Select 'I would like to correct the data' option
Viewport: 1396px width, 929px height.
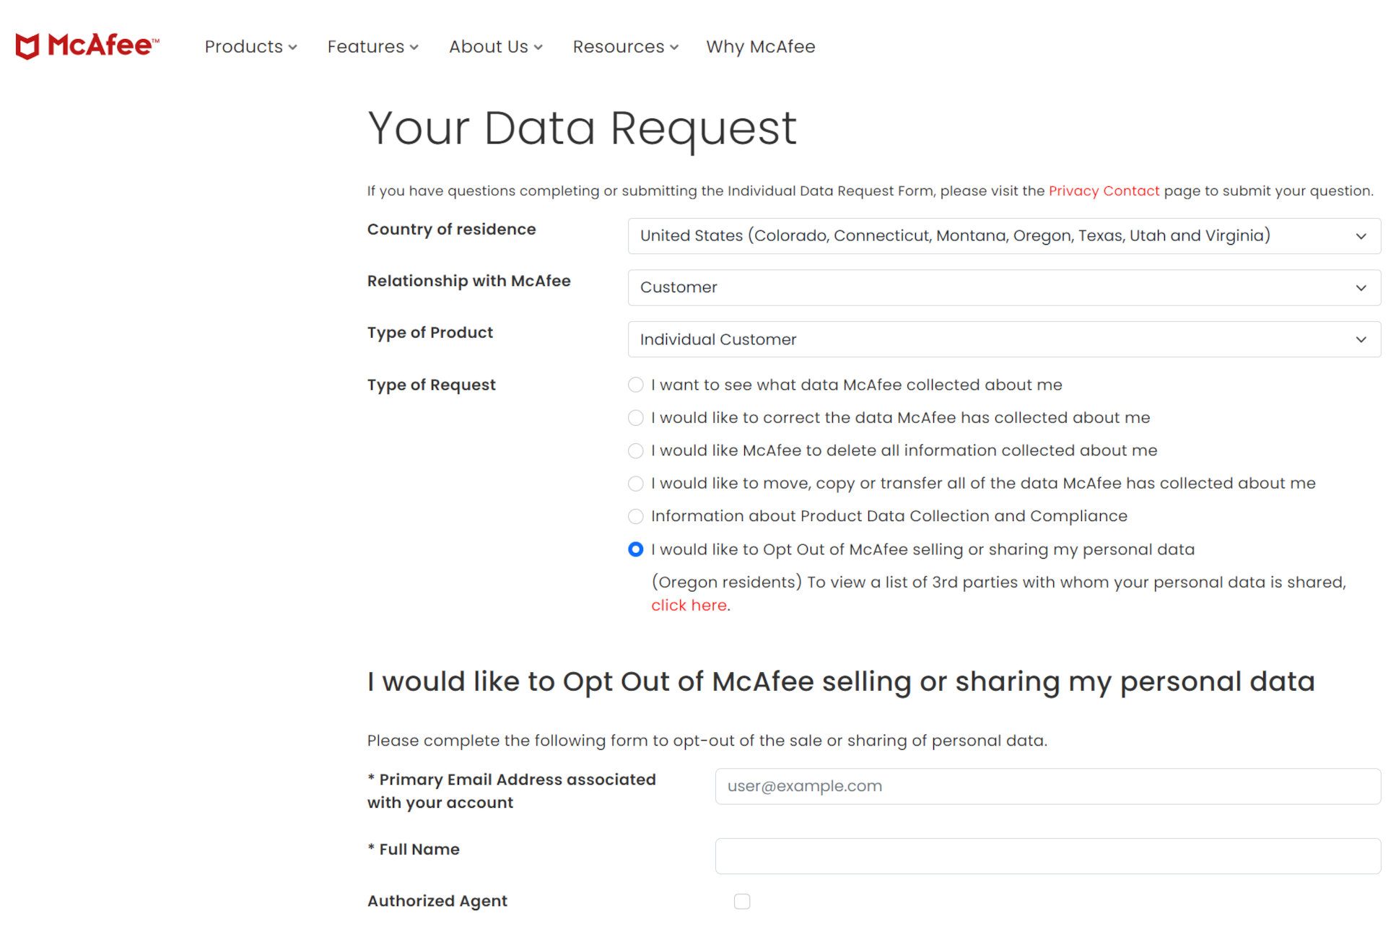coord(633,416)
